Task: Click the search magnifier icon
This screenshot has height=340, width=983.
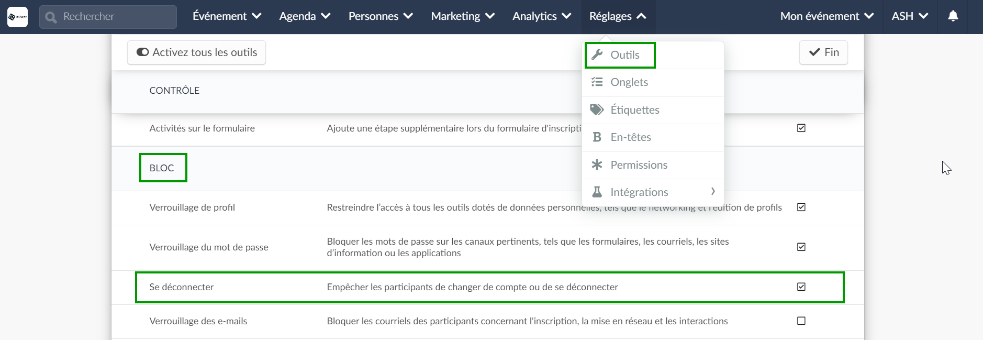Action: (51, 17)
